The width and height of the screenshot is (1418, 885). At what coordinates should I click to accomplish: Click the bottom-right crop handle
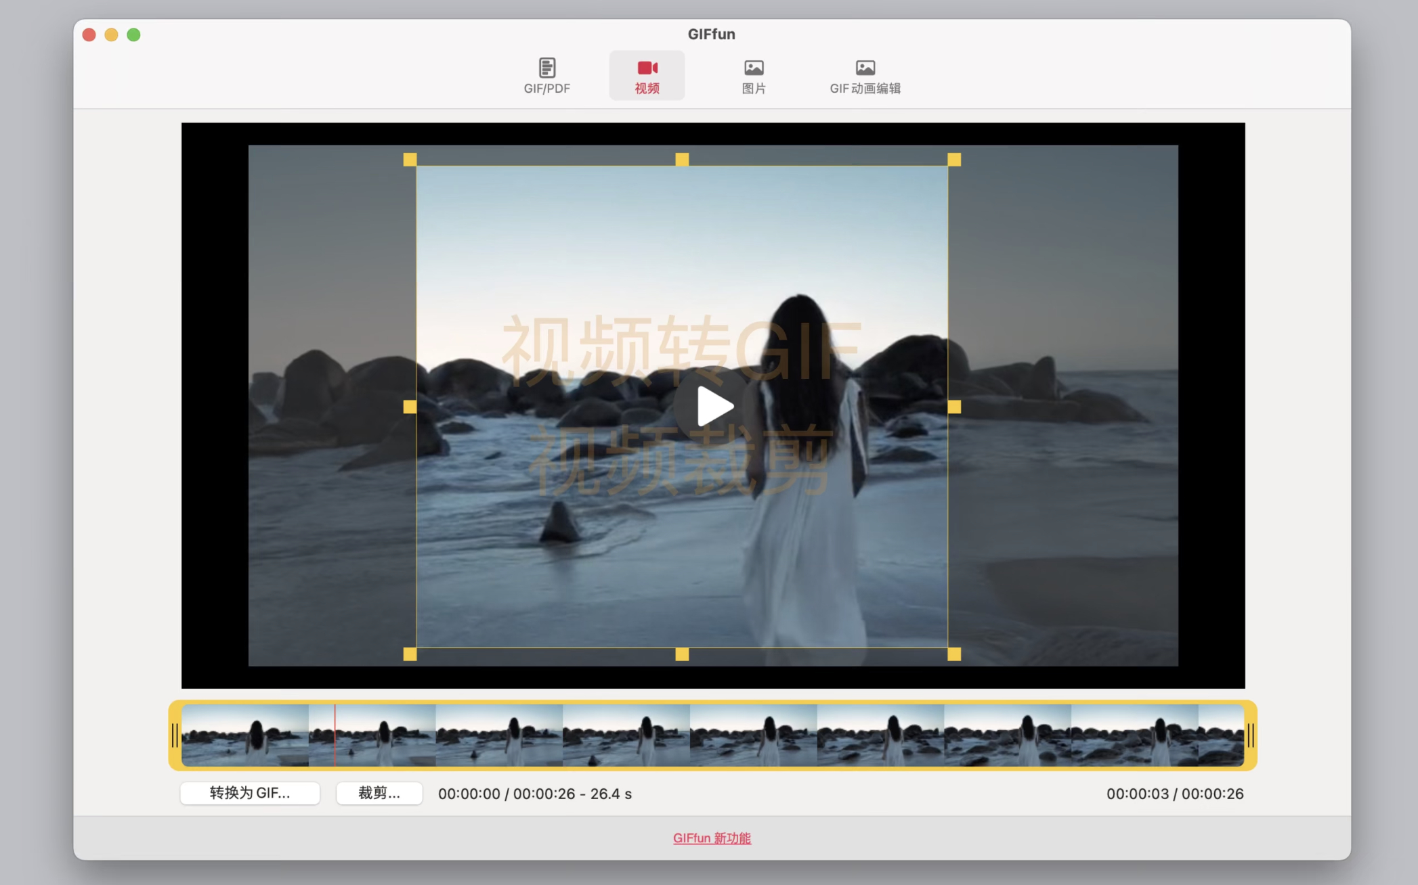953,654
